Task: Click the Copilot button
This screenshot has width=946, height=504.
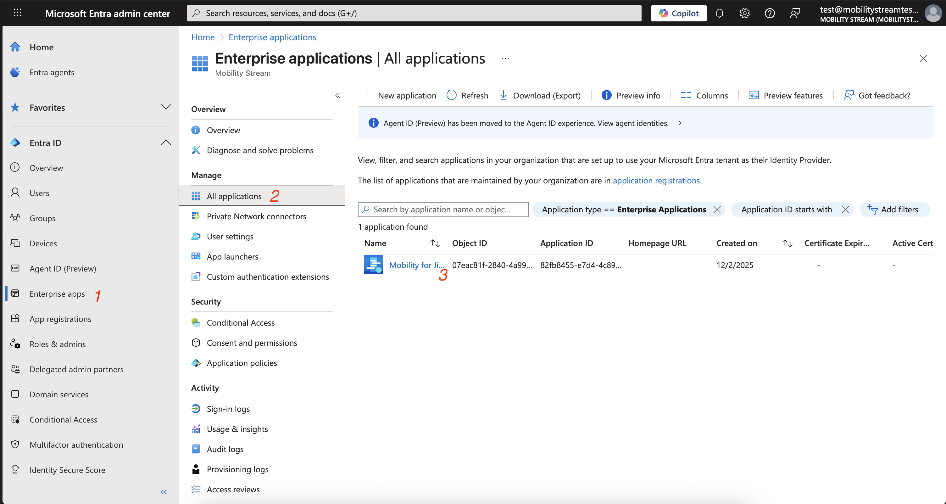Action: tap(678, 13)
